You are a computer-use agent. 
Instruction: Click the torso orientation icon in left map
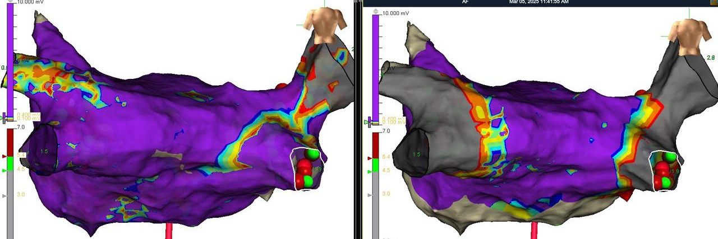(x=324, y=24)
